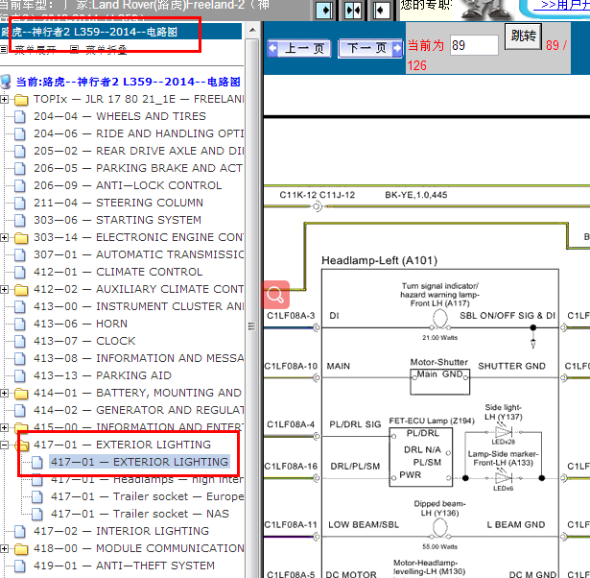Click the 417-02 Interior Lighting page icon
The image size is (590, 578).
(x=20, y=532)
